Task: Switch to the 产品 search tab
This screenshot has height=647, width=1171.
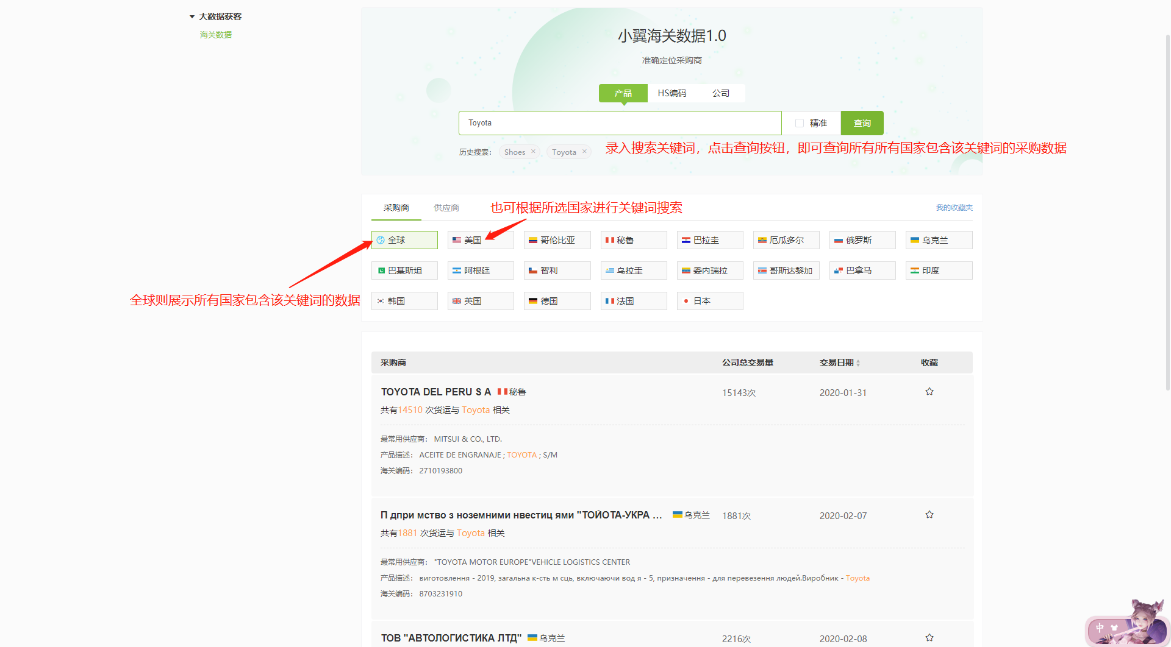Action: click(x=623, y=93)
